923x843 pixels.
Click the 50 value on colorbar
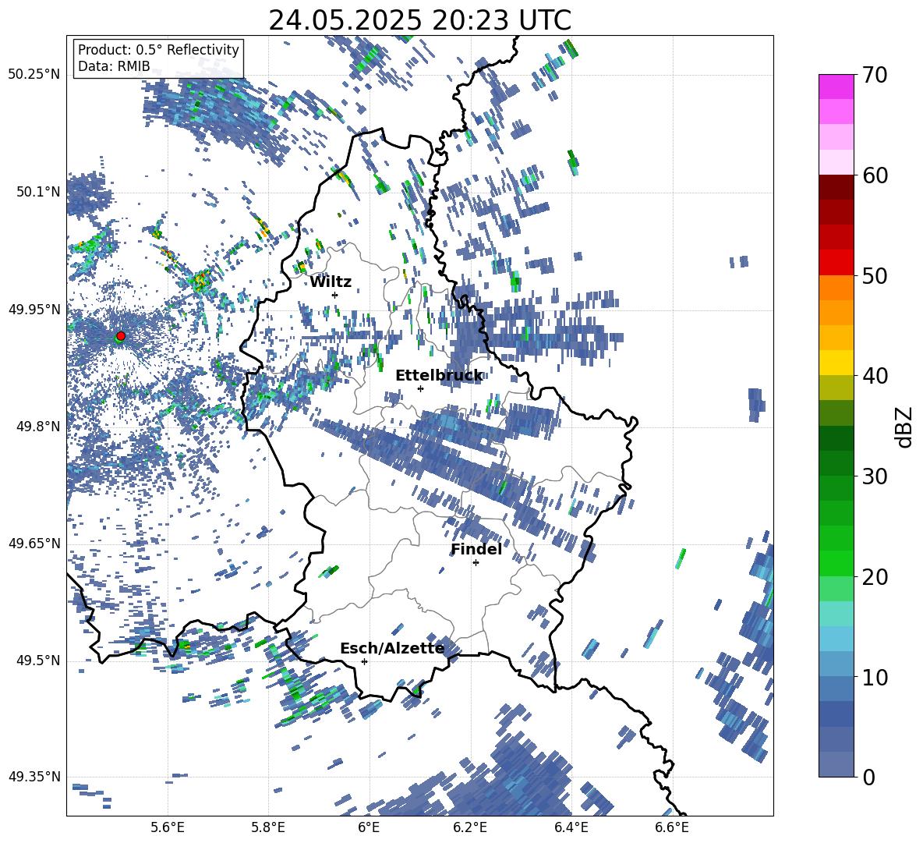[874, 276]
